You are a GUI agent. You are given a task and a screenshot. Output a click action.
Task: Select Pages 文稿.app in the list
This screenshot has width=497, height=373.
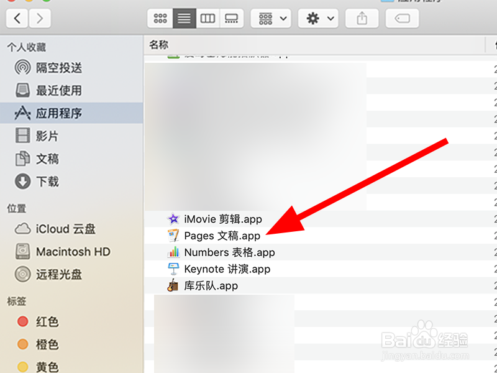click(x=321, y=236)
